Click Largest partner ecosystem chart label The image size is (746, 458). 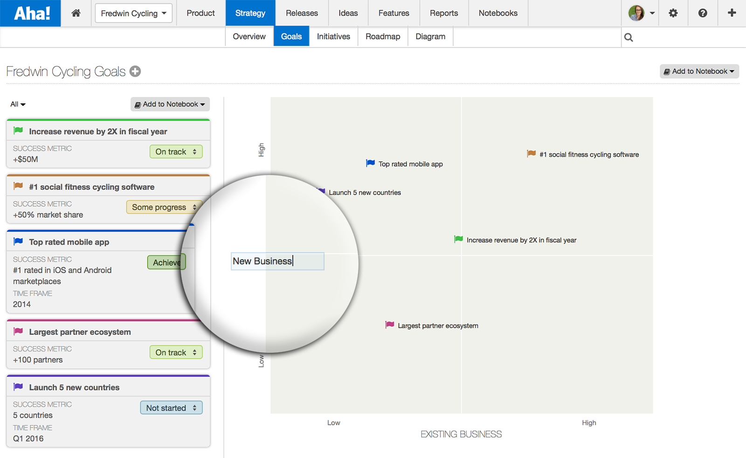point(438,326)
